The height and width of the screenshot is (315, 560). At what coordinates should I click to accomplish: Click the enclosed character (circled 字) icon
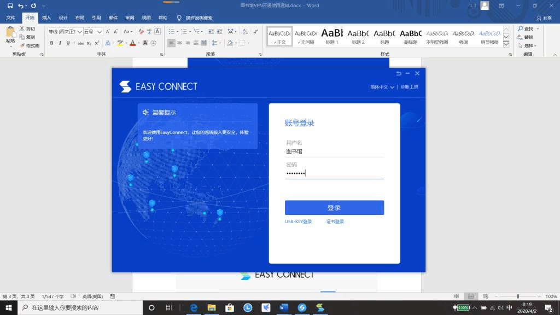154,43
